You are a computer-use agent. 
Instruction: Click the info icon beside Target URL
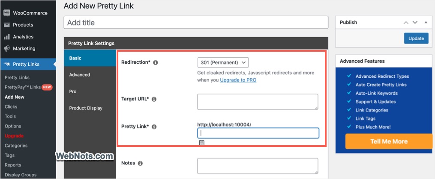pos(154,99)
